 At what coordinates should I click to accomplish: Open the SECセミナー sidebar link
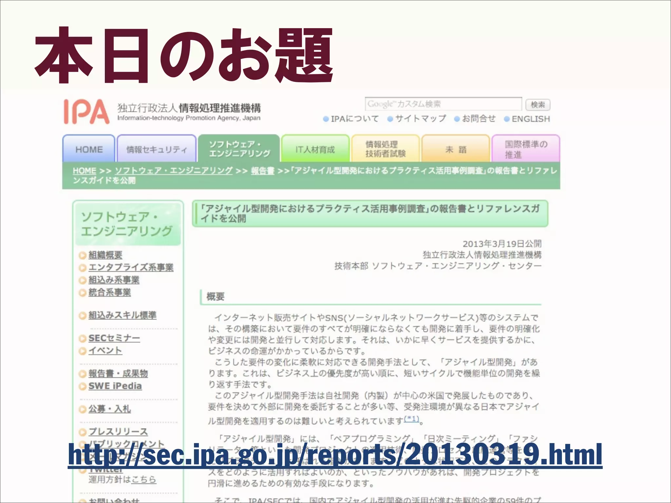pos(114,338)
